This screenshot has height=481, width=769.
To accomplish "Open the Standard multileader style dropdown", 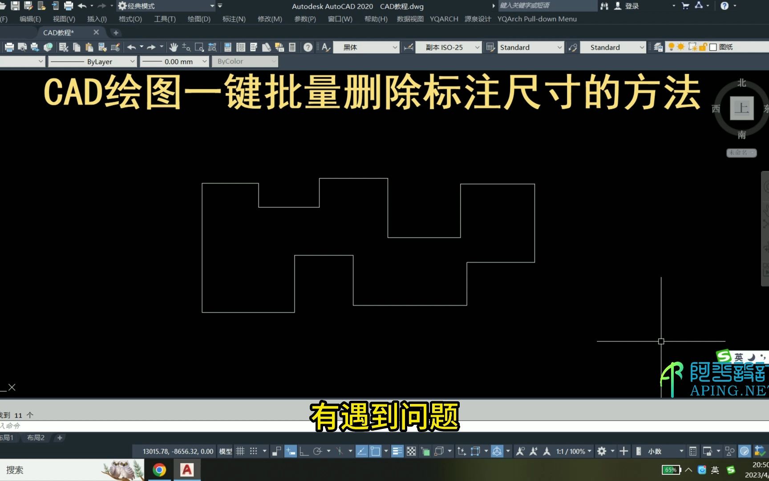I will pos(613,47).
